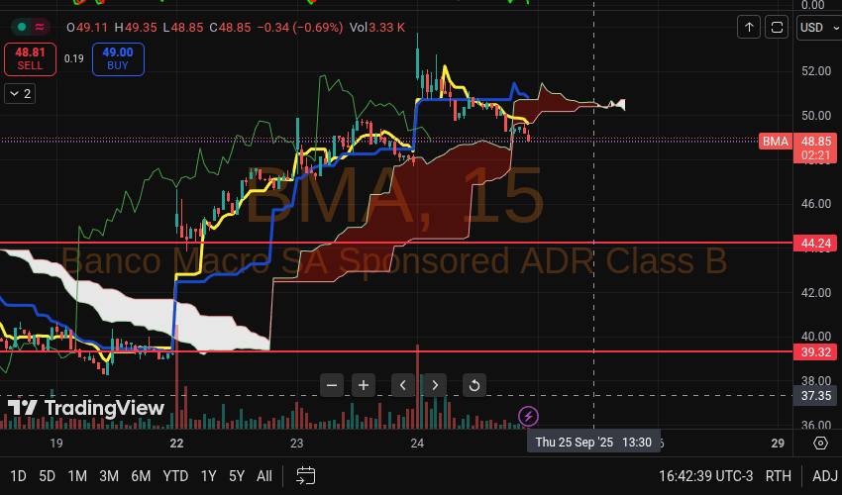Select the 1M time range

click(77, 476)
